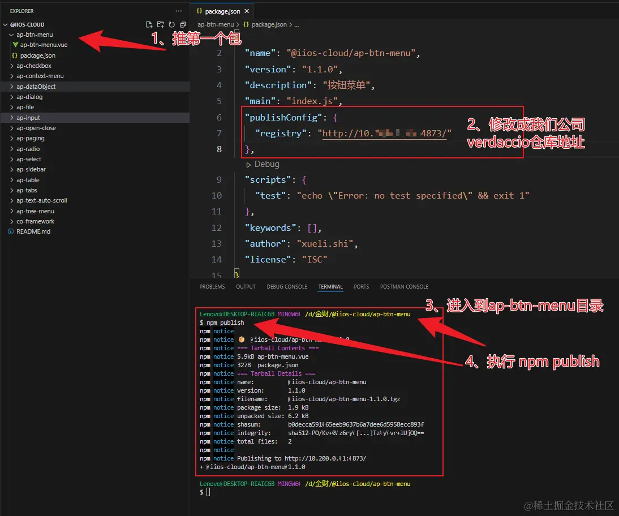Collapse all folders in Explorer
This screenshot has height=516, width=619.
pyautogui.click(x=183, y=24)
